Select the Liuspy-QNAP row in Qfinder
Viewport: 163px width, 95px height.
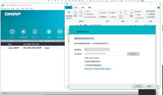[x=33, y=48]
